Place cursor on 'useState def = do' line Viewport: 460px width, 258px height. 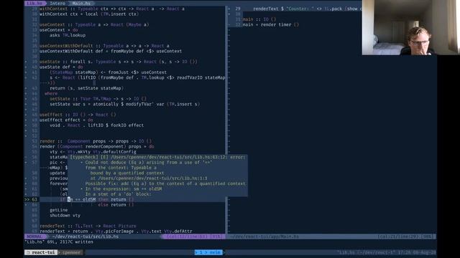[x=61, y=67]
